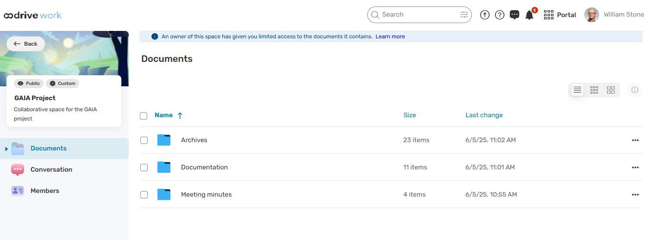
Task: Tick the Archives folder checkbox
Action: [144, 140]
